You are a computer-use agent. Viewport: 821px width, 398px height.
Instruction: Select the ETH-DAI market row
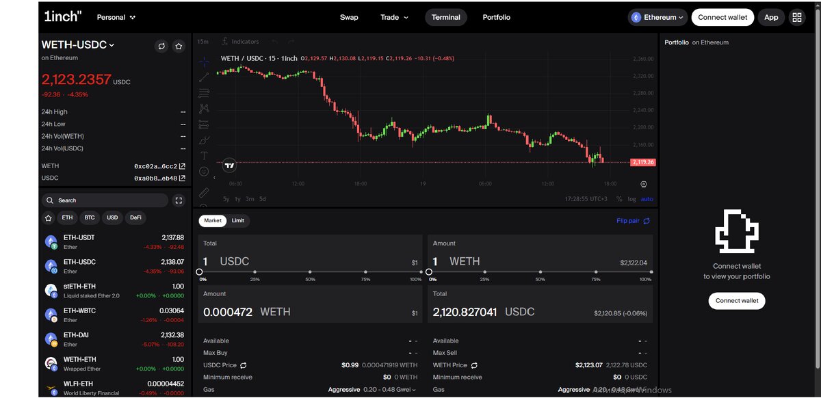(x=115, y=339)
